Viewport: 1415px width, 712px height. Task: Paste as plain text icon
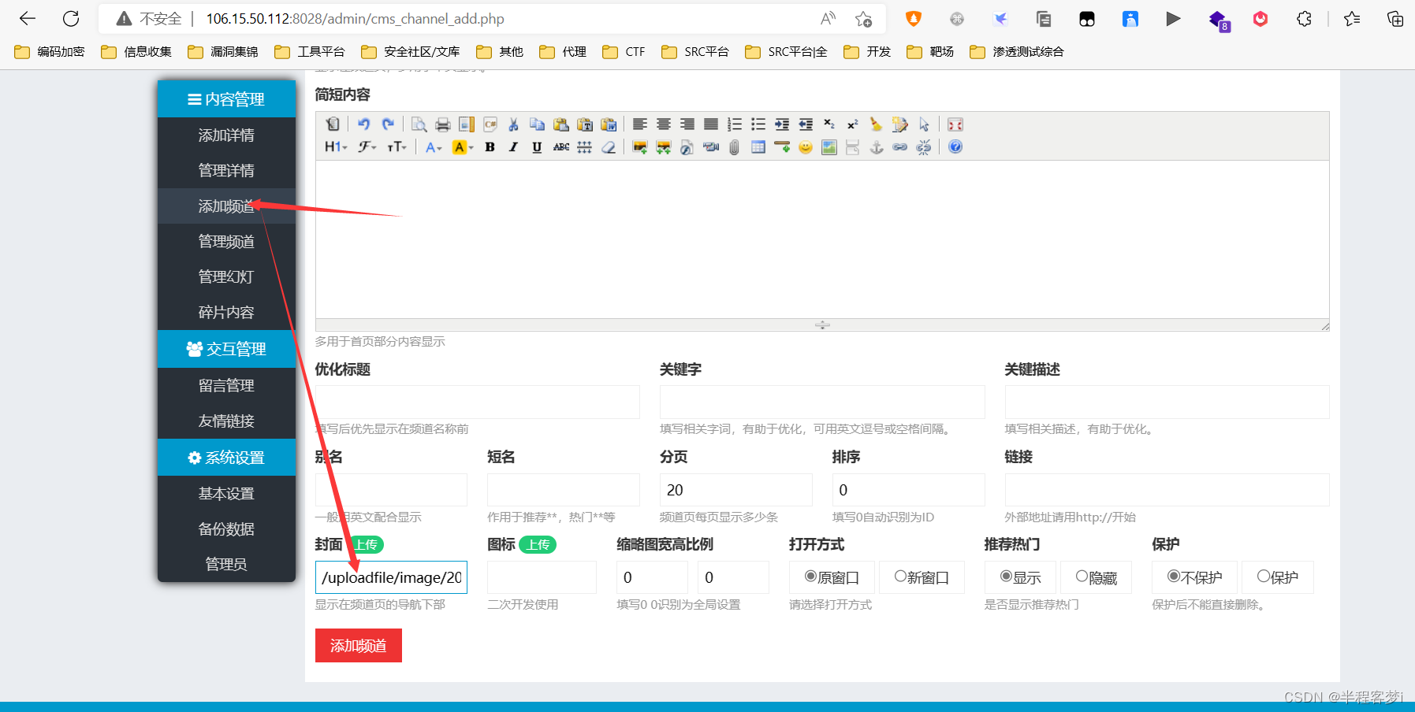(x=585, y=124)
